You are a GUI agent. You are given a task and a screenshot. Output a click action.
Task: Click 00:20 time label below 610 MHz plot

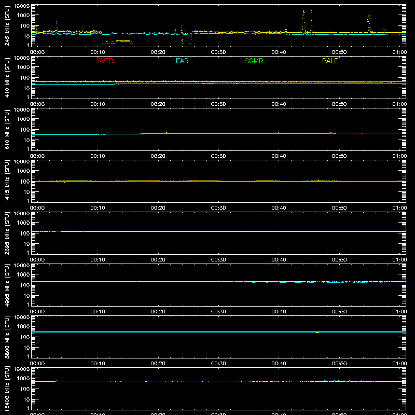[x=158, y=156]
